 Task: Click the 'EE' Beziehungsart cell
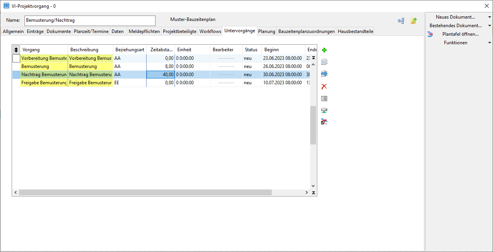130,83
